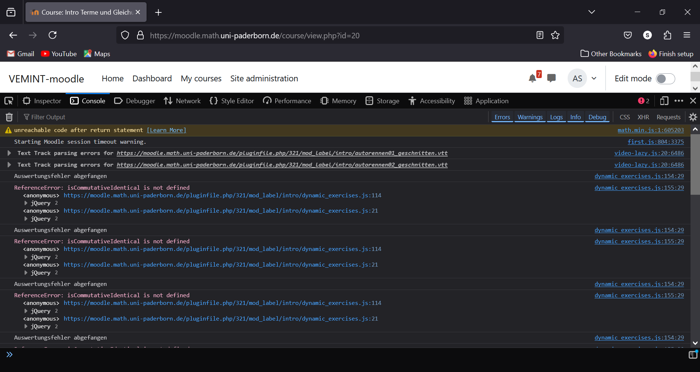Expand the multi-line console editor chevrons

tap(9, 354)
